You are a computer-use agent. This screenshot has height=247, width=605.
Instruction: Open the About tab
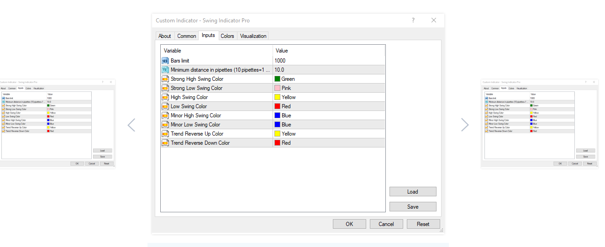165,36
